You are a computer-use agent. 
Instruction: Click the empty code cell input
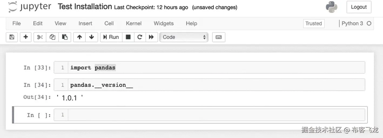[x=216, y=115]
